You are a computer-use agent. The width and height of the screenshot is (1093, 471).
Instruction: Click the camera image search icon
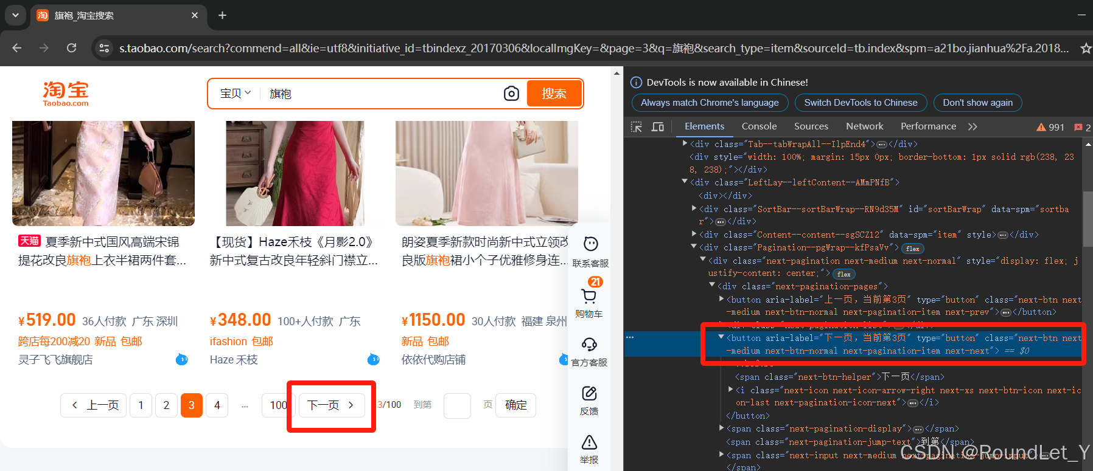(x=511, y=94)
